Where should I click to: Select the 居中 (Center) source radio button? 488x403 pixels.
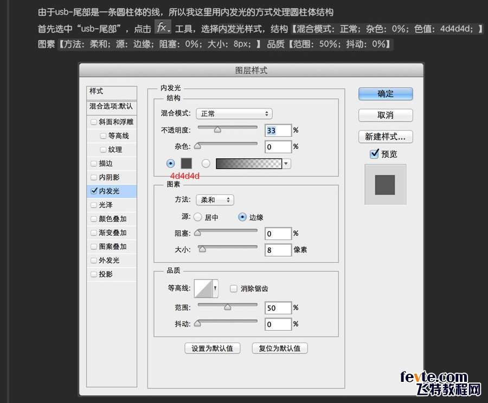click(x=197, y=217)
